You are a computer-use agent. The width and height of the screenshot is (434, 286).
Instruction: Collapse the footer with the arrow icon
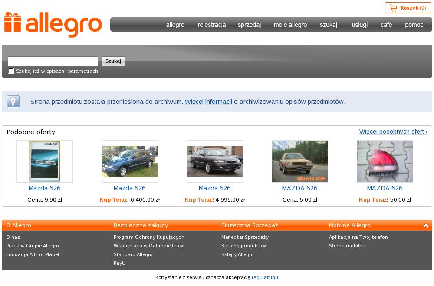click(x=426, y=225)
